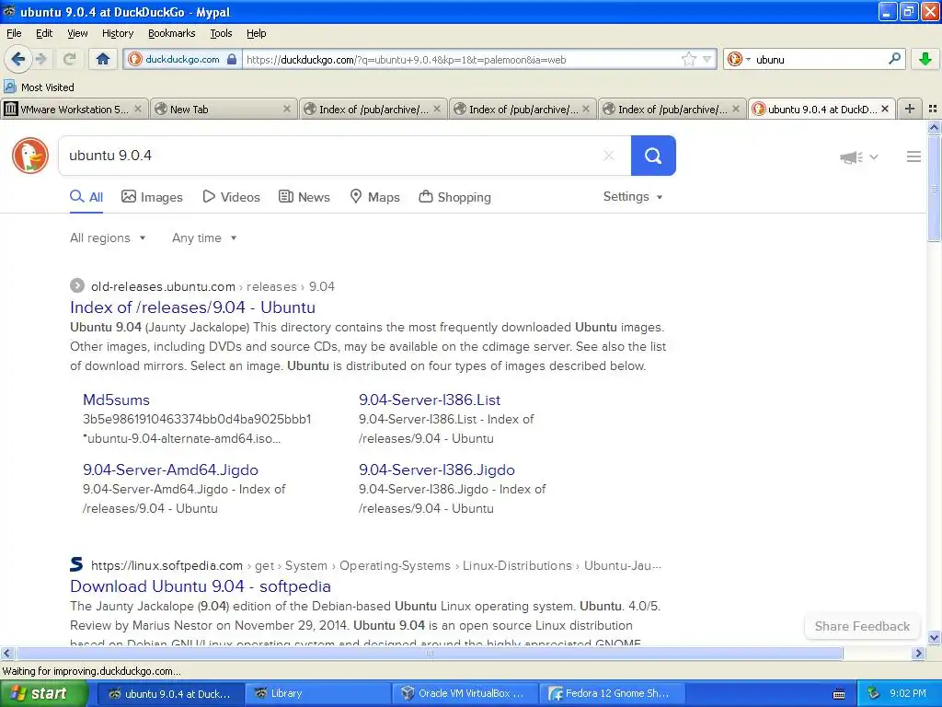The image size is (942, 707).
Task: Open Index of /releases/9.04 - Ubuntu result
Action: [x=192, y=307]
